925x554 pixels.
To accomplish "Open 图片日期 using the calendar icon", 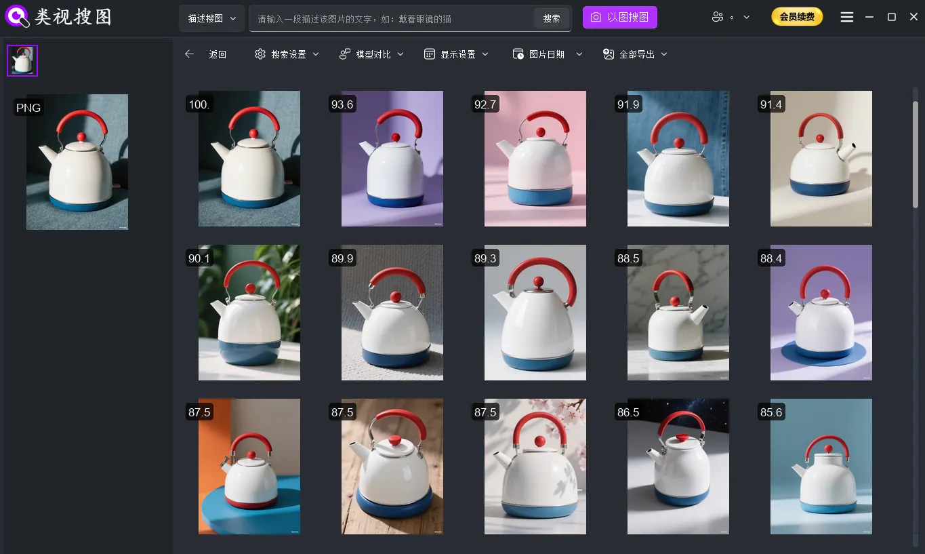I will click(x=518, y=54).
